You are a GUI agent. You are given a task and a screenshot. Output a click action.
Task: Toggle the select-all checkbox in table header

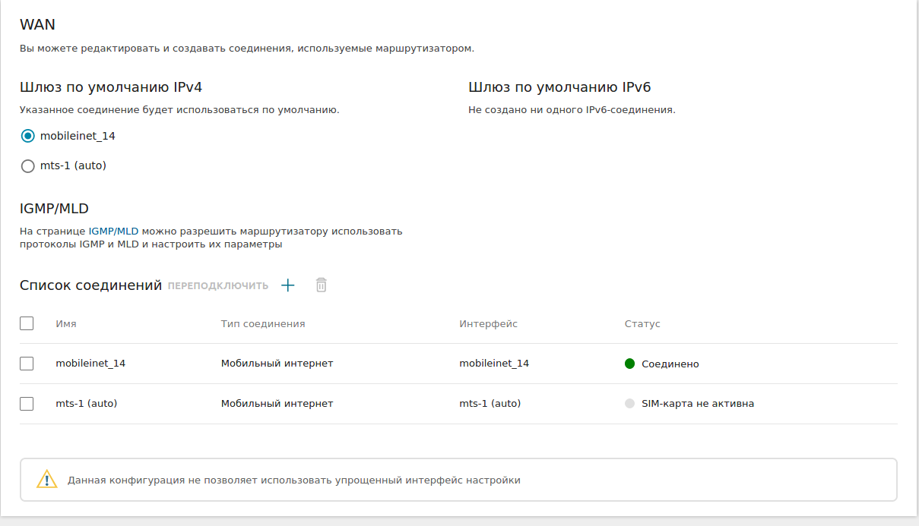(x=27, y=323)
